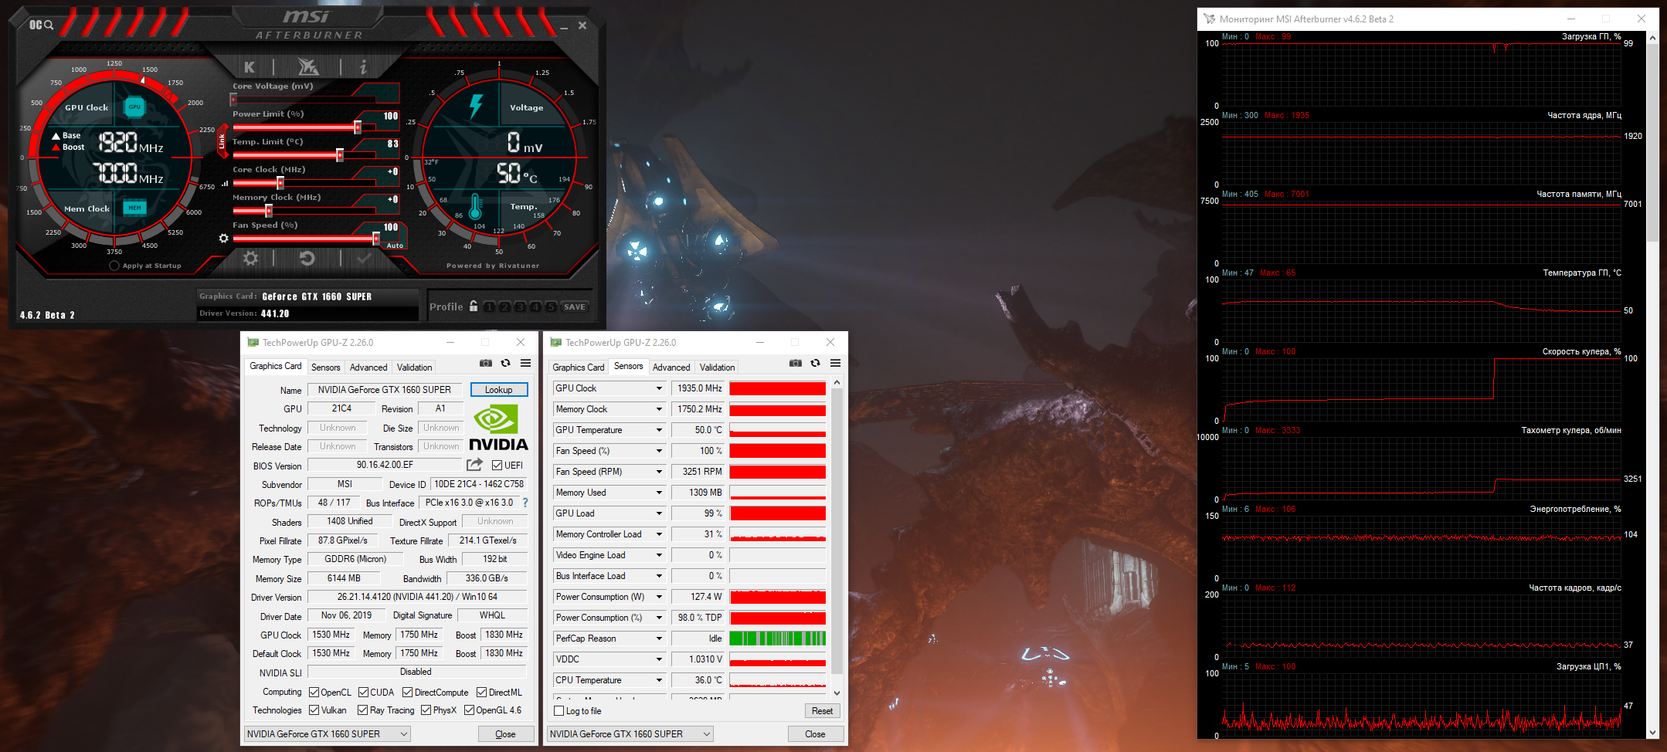Adjust the Memory Clock slider handle
1667x752 pixels.
(268, 211)
